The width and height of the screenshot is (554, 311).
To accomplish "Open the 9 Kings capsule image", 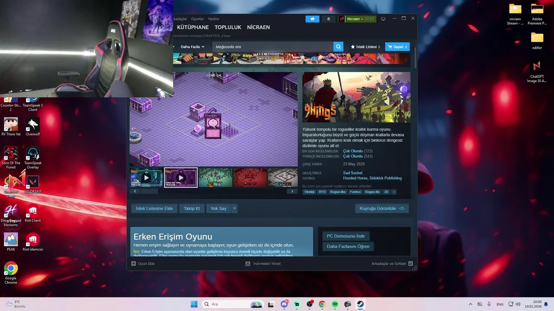I will [356, 97].
